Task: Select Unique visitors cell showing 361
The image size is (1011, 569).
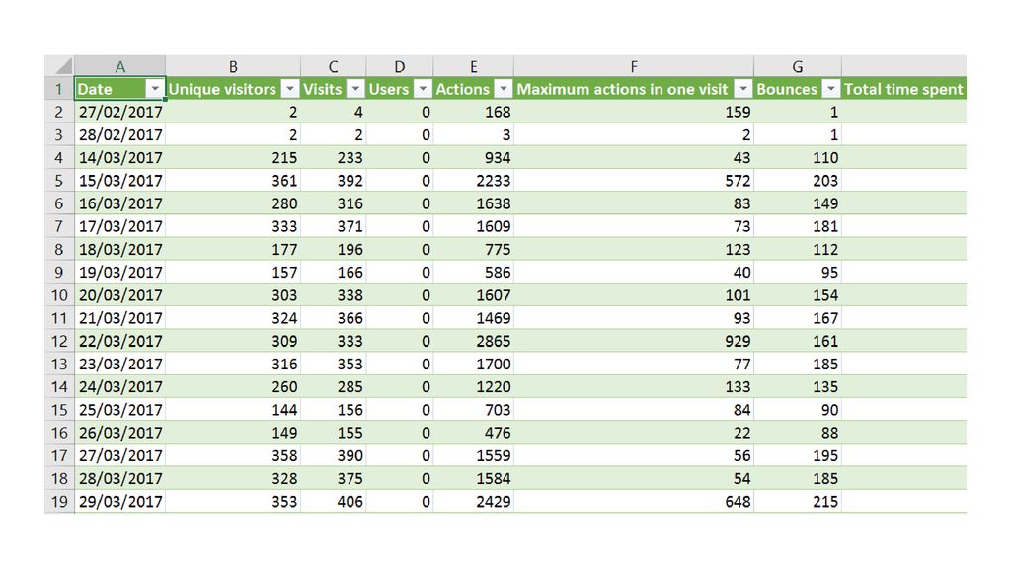Action: (233, 181)
